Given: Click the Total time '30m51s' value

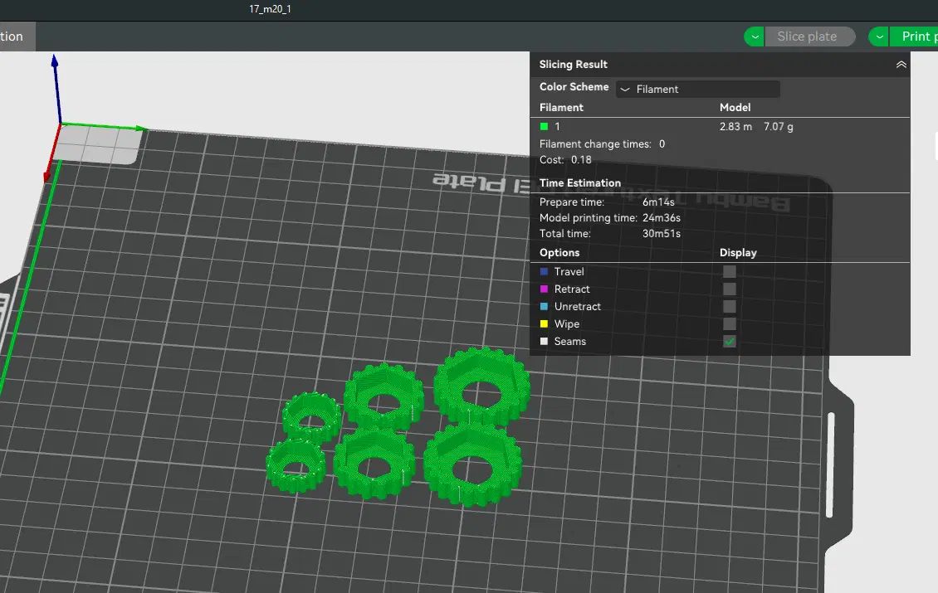Looking at the screenshot, I should (661, 234).
